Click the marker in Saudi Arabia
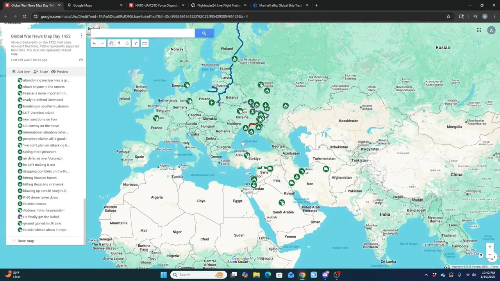Image resolution: width=500 pixels, height=281 pixels. (282, 202)
